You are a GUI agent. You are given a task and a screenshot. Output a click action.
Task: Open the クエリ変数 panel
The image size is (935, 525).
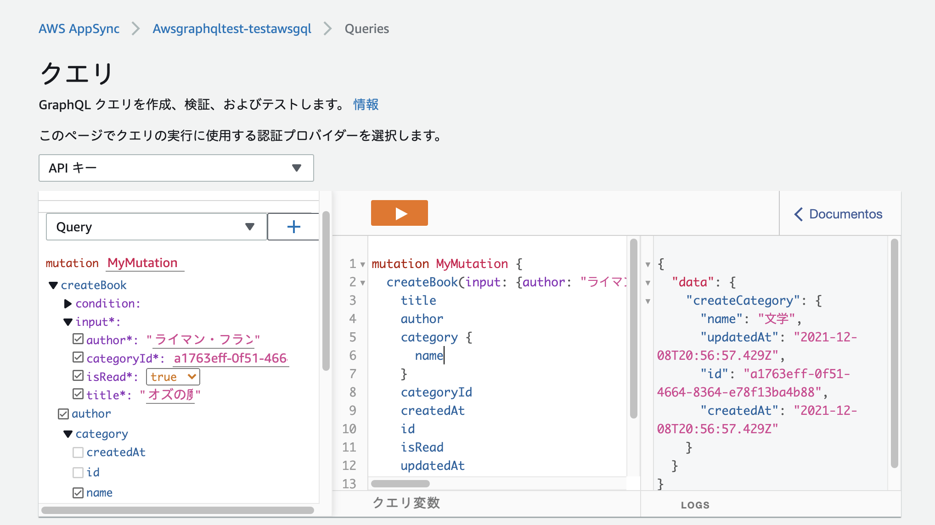[406, 503]
